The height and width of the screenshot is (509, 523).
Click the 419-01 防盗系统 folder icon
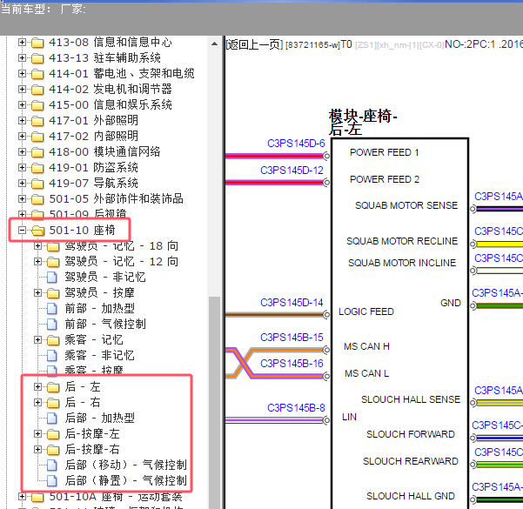pos(37,168)
